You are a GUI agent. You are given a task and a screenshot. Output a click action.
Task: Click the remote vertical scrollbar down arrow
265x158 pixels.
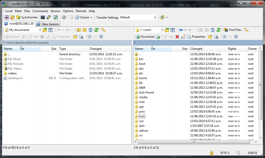[260, 138]
